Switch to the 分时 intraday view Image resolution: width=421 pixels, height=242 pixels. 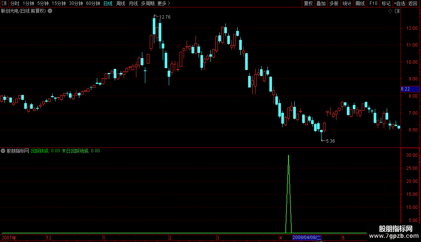(15, 3)
